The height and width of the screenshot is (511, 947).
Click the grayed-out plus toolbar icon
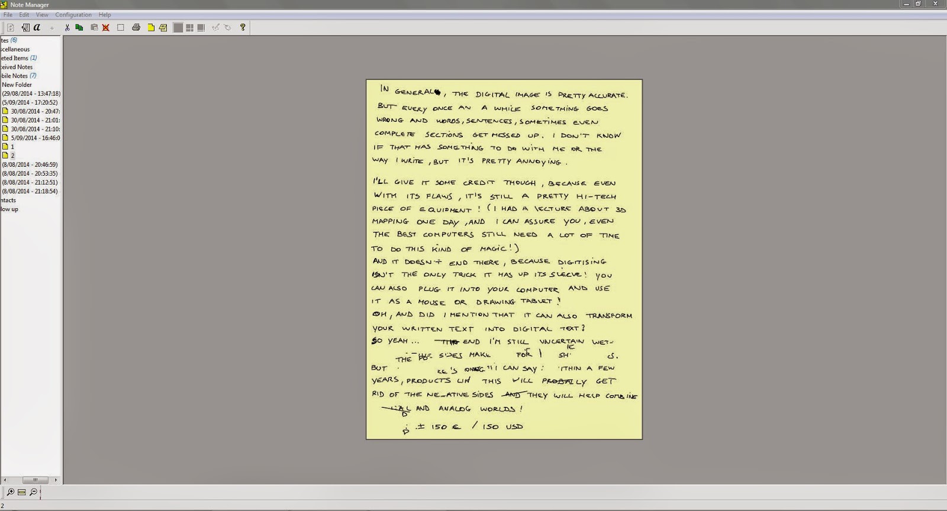pyautogui.click(x=52, y=27)
